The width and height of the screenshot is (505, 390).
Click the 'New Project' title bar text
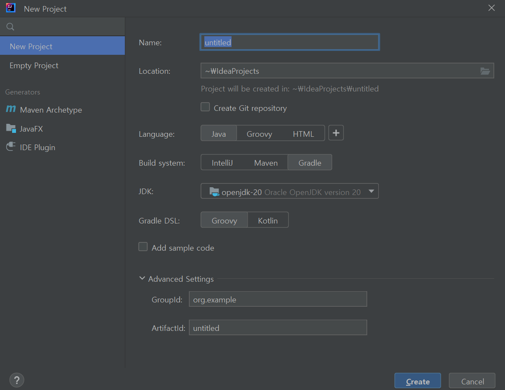tap(45, 9)
